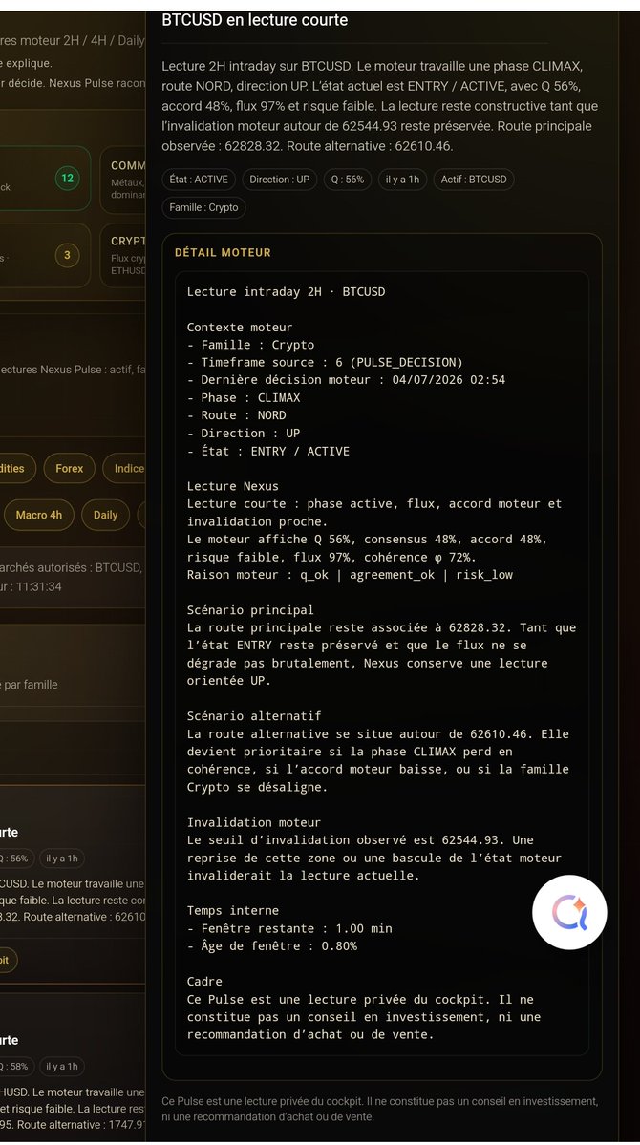Viewport: 640px width, 1145px height.
Task: Click the green 12 count badge
Action: point(67,179)
